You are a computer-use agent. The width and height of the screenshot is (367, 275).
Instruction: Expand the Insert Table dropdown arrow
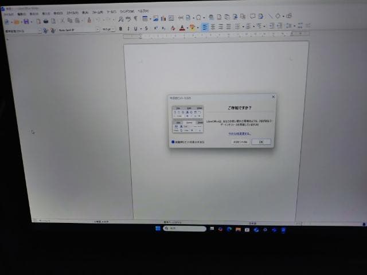tap(150, 19)
